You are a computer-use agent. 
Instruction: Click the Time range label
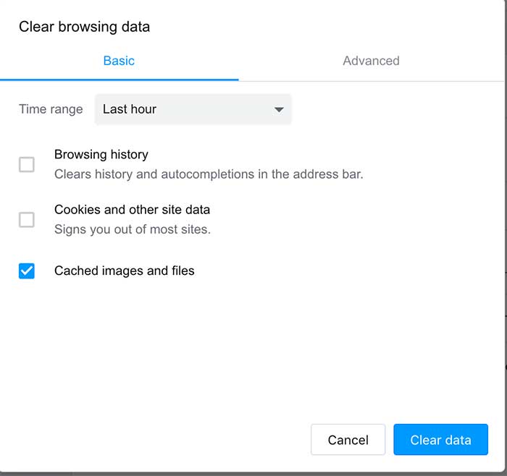tap(51, 109)
